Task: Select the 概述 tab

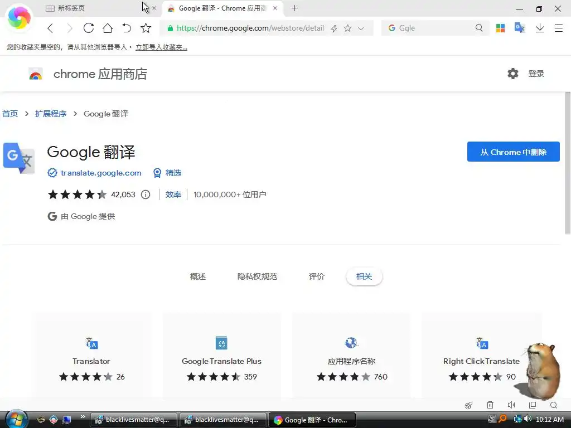Action: (x=198, y=276)
